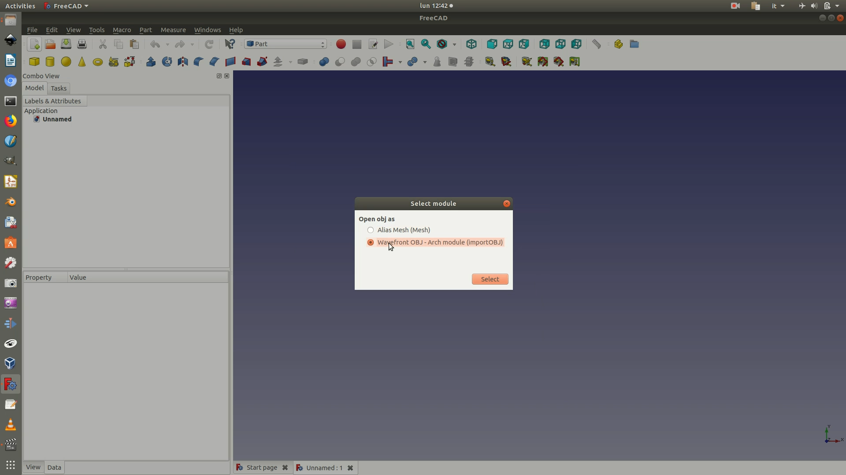Open the Windows menu

click(x=208, y=30)
